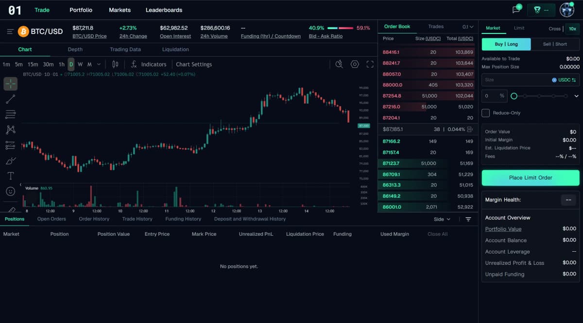Open the chat messages icon
Image resolution: width=583 pixels, height=323 pixels.
(x=516, y=10)
